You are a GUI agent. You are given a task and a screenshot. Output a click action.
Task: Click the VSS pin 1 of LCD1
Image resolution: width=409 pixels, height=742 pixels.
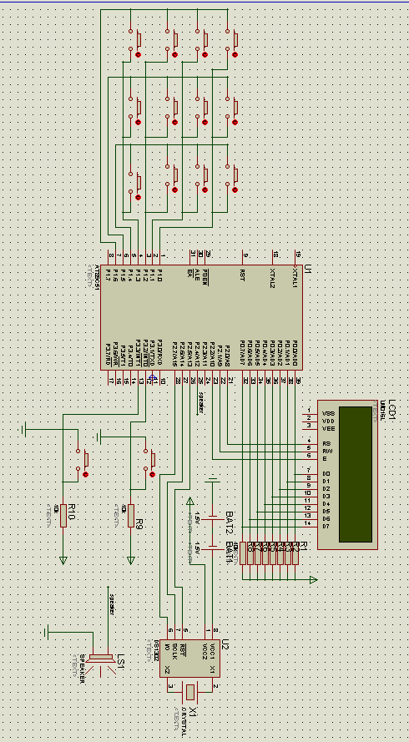(310, 411)
